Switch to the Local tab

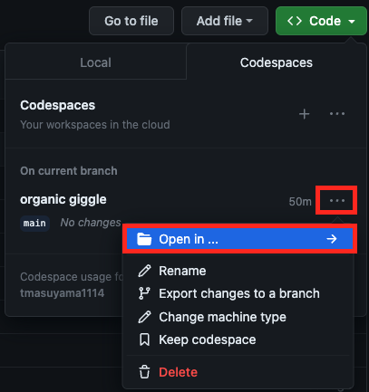click(x=96, y=62)
